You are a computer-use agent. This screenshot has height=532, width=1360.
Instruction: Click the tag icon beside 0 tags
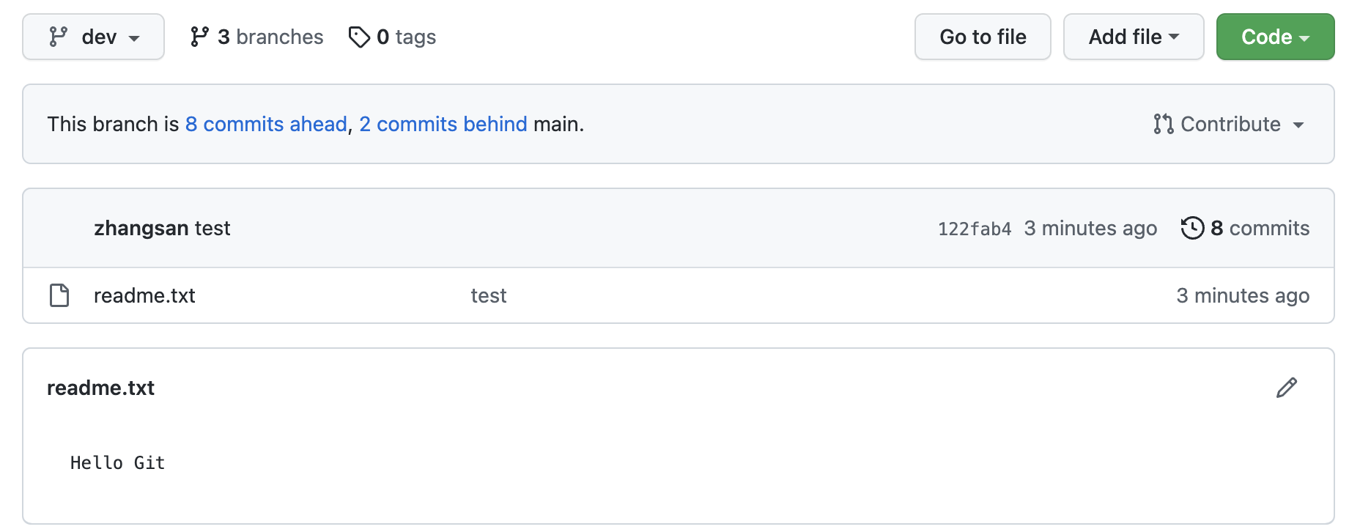(x=359, y=37)
